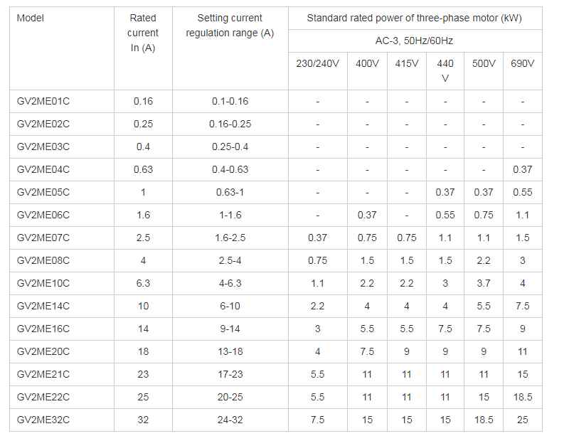Screen dimensions: 569x436
Task: Click the 13-18 setting range cell
Action: [x=230, y=351]
